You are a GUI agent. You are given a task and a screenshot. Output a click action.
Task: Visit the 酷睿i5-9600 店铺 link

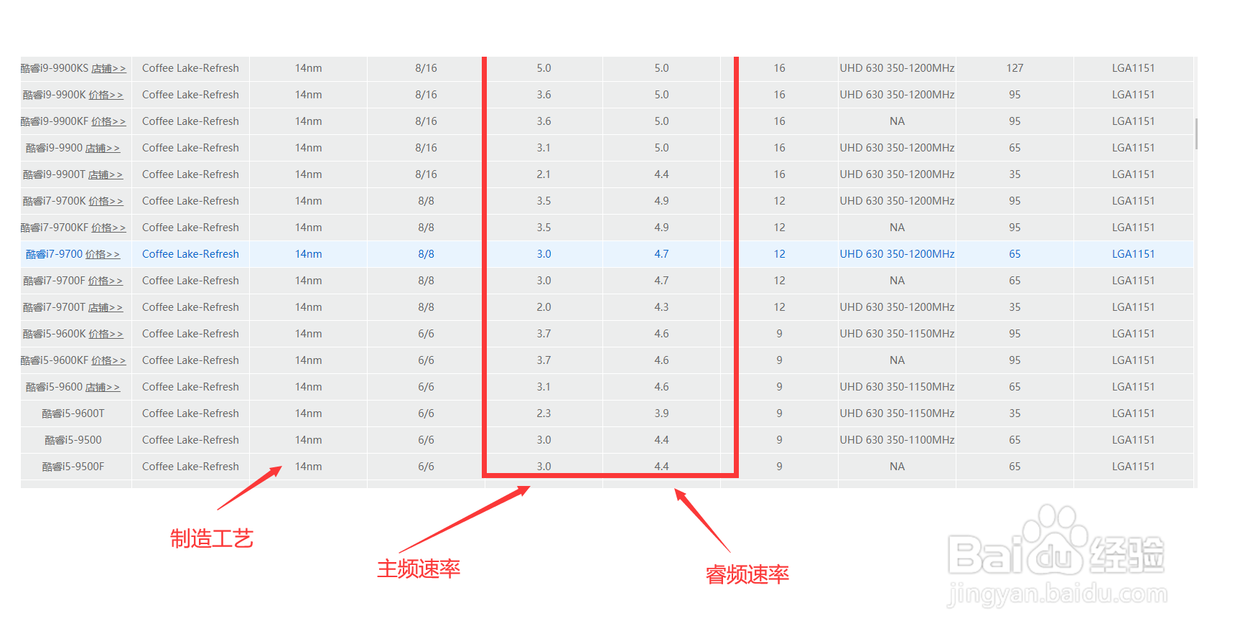tap(103, 387)
